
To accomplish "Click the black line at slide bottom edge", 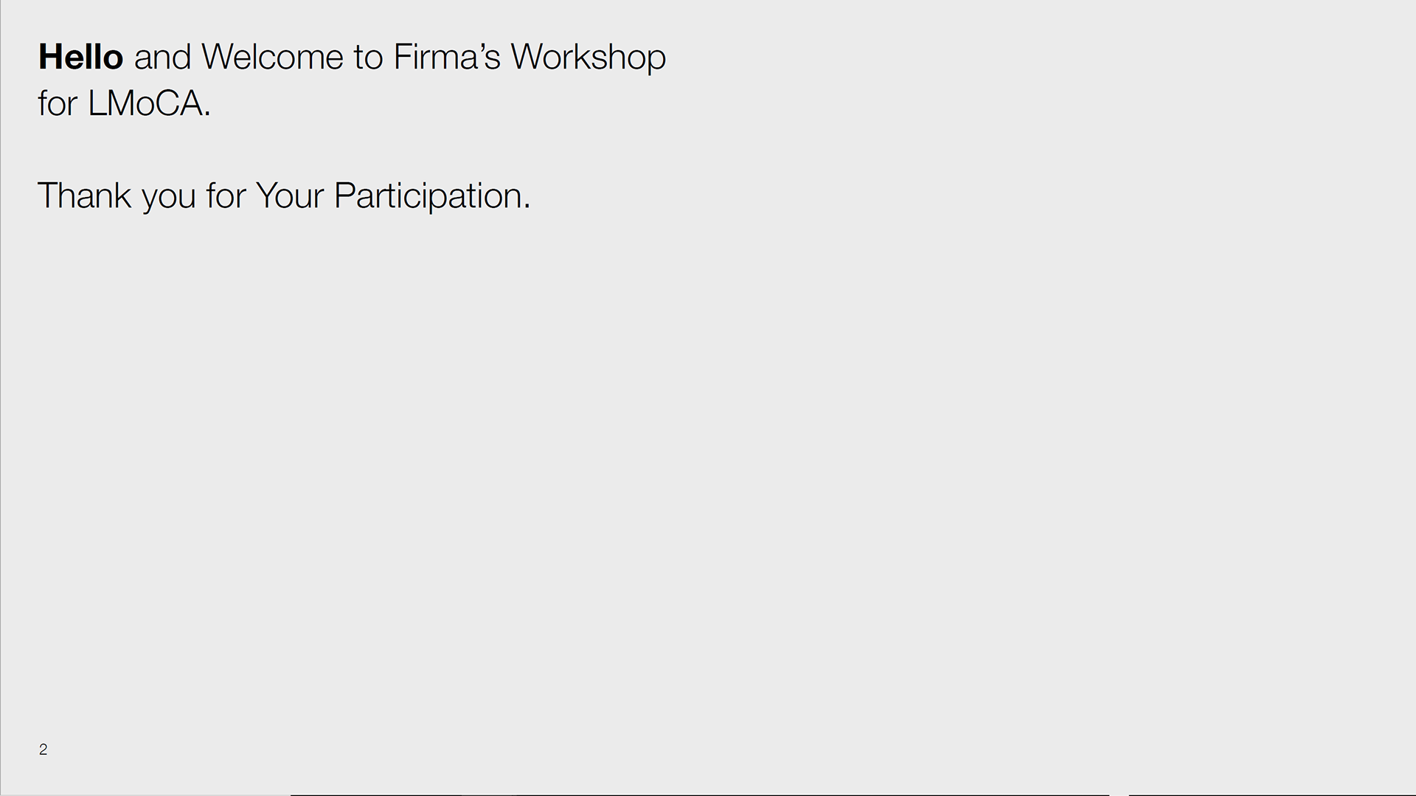I will [700, 795].
